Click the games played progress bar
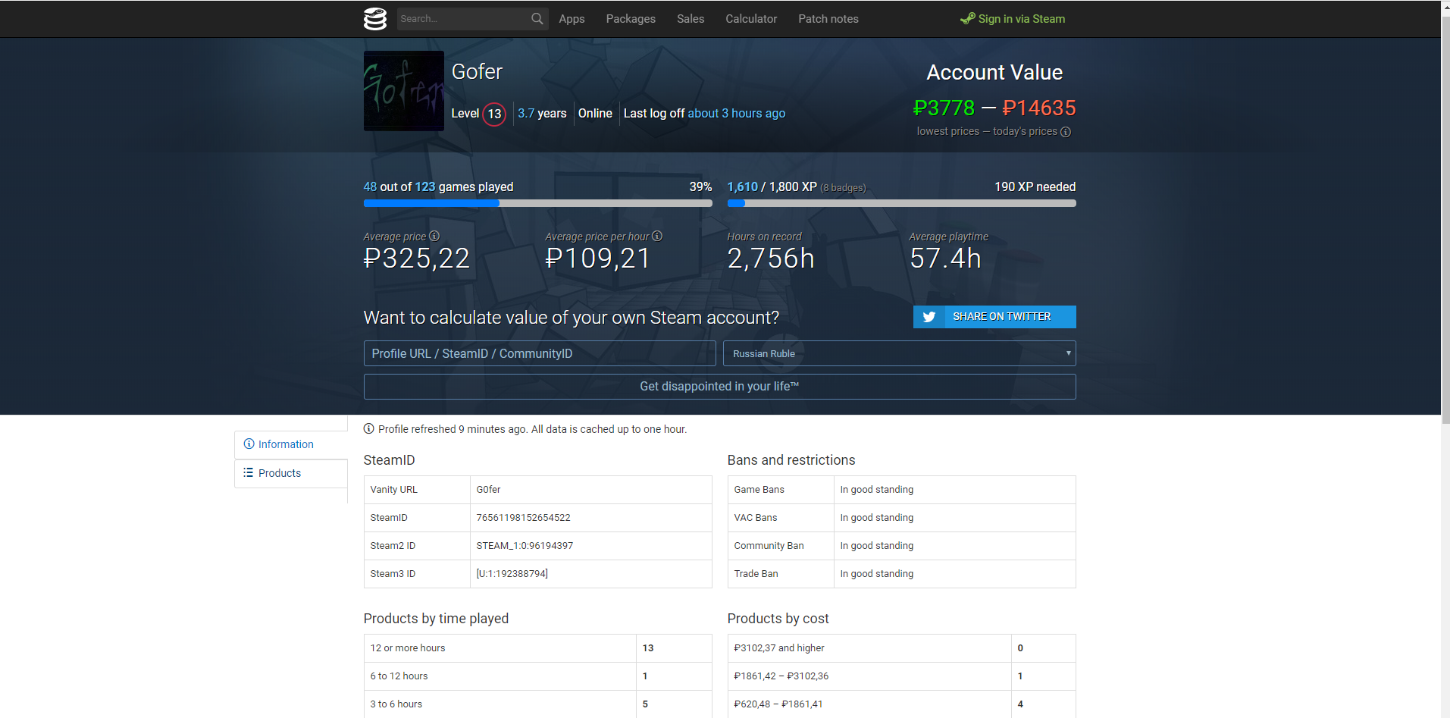The width and height of the screenshot is (1450, 718). pyautogui.click(x=537, y=203)
